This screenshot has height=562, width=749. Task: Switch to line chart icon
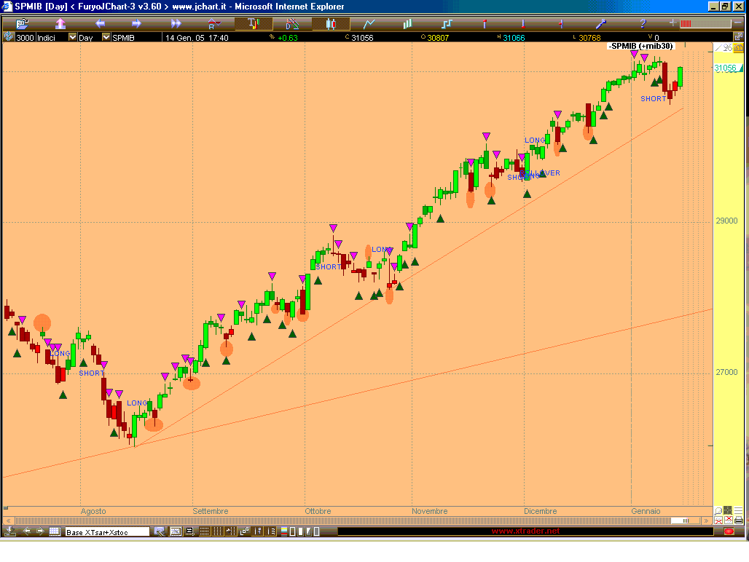(369, 24)
